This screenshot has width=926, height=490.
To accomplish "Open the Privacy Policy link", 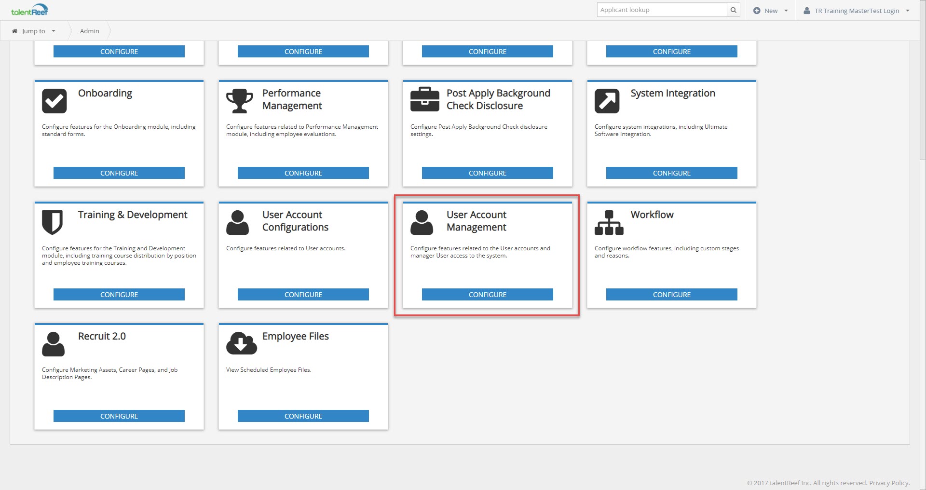I will click(889, 483).
